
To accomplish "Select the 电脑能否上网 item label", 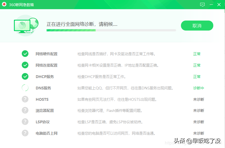I will coord(47,133).
